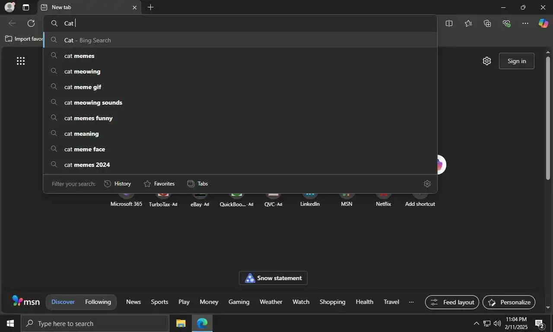Image resolution: width=553 pixels, height=332 pixels.
Task: Open the Gaming category
Action: point(239,302)
